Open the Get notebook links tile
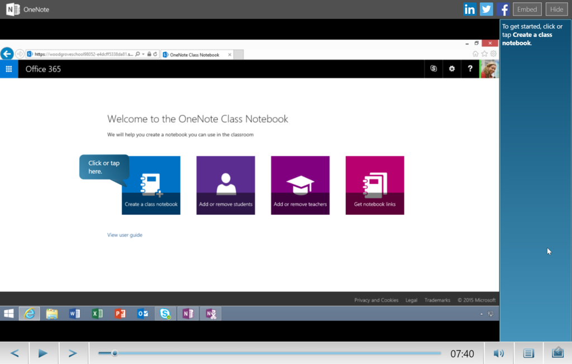 (x=375, y=185)
